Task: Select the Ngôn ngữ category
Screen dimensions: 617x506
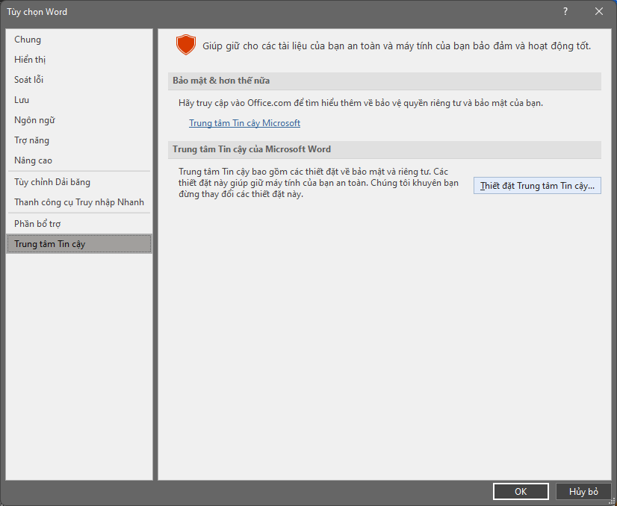Action: 34,120
